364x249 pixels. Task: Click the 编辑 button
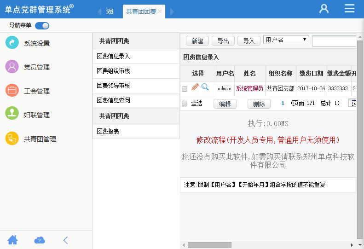pyautogui.click(x=225, y=104)
